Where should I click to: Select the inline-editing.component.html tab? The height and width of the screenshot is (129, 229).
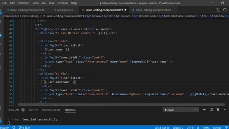[104, 10]
